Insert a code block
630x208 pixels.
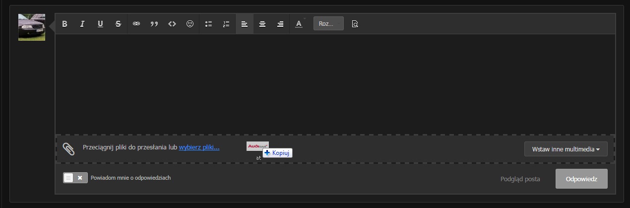tap(172, 24)
